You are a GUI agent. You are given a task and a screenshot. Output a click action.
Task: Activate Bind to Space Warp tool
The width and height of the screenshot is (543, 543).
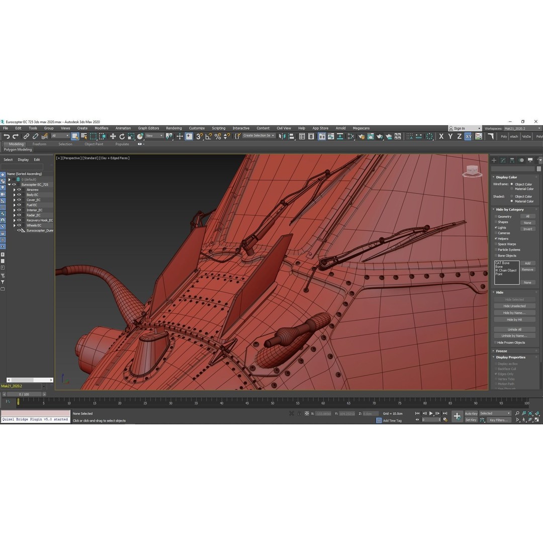(x=45, y=136)
